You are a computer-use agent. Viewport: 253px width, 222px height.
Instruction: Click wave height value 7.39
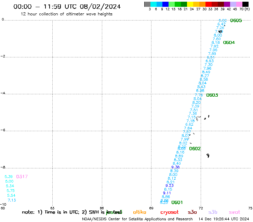pos(195,106)
